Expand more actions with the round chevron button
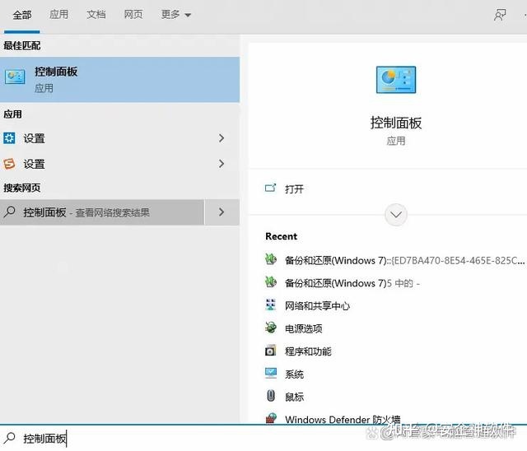This screenshot has height=451, width=527. point(396,214)
